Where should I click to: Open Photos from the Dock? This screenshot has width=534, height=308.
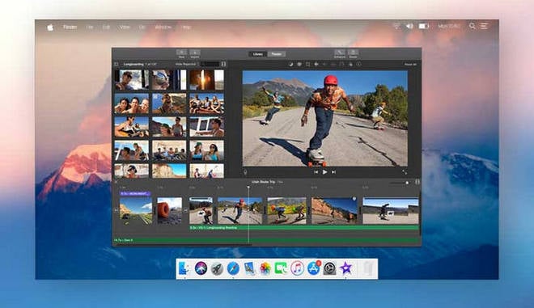(x=265, y=268)
